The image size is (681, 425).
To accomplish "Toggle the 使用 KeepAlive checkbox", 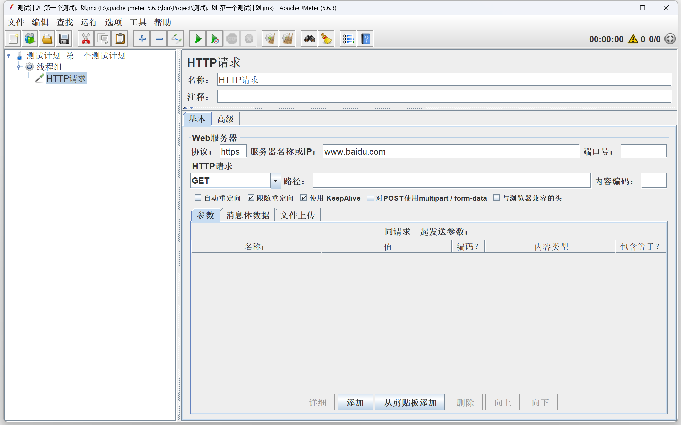I will (x=304, y=198).
